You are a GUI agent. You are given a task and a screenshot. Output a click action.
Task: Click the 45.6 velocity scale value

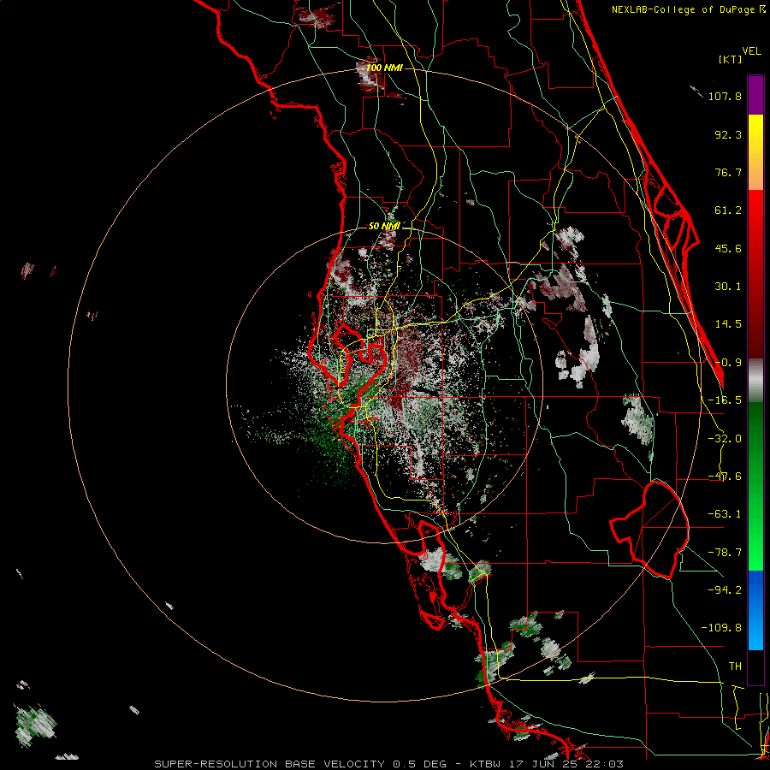click(x=728, y=248)
